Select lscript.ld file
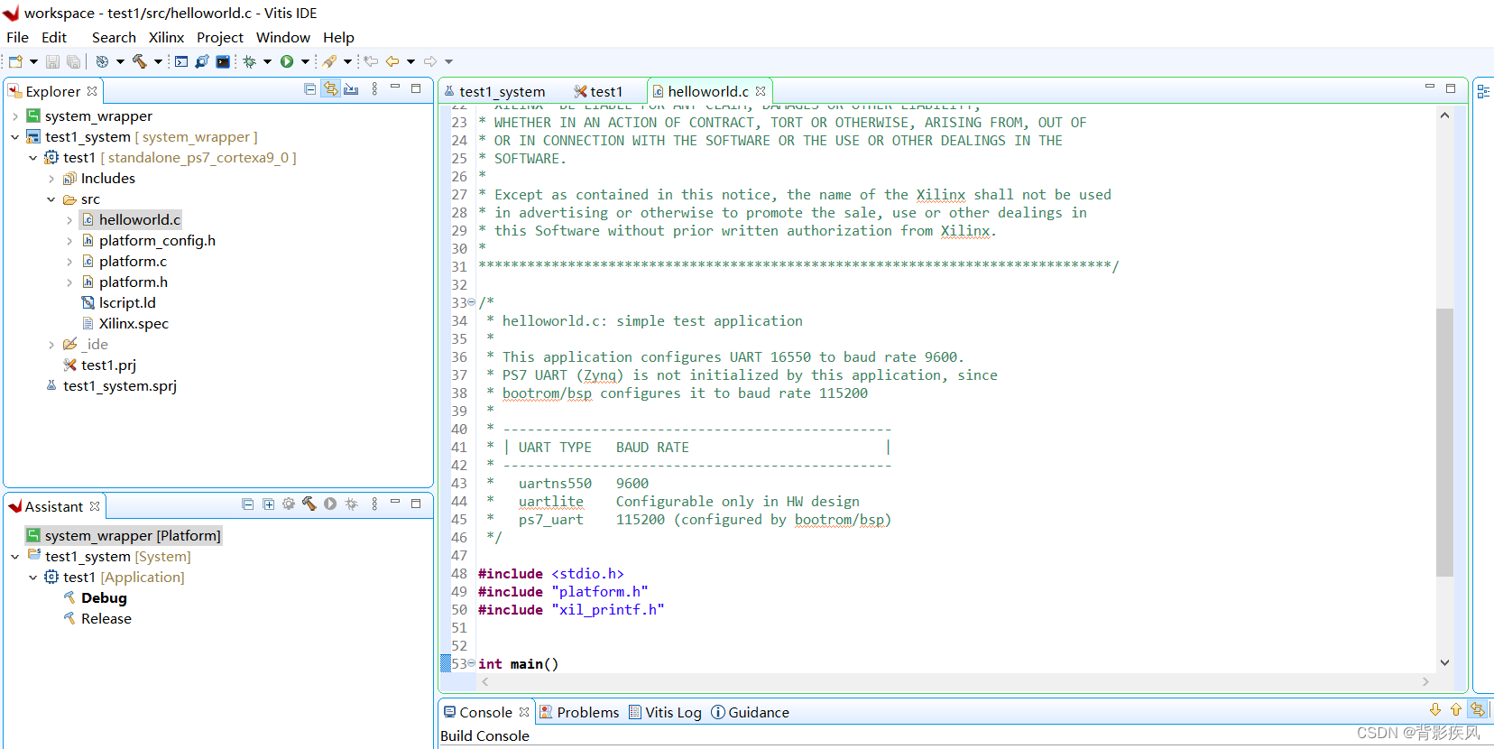Viewport: 1494px width, 749px height. point(127,303)
